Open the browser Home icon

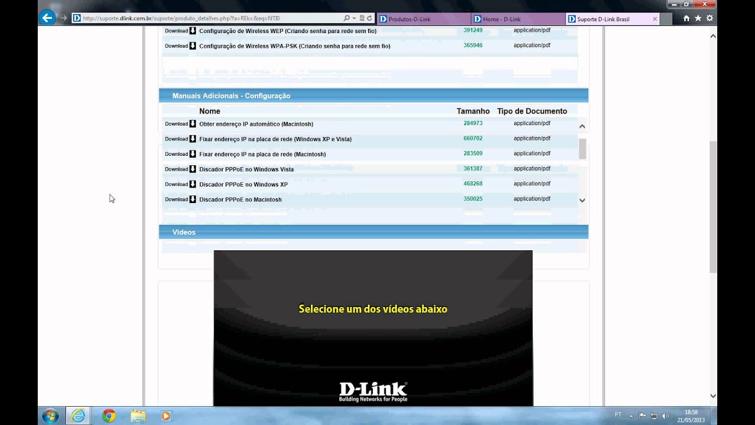coord(686,18)
